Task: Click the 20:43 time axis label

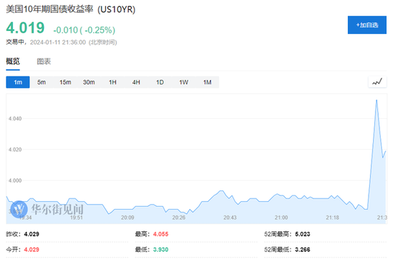Action: 230,218
